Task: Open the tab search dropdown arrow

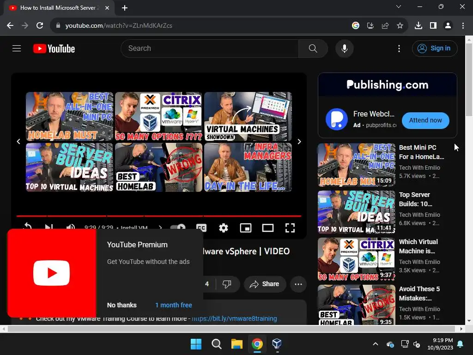Action: 399,6
